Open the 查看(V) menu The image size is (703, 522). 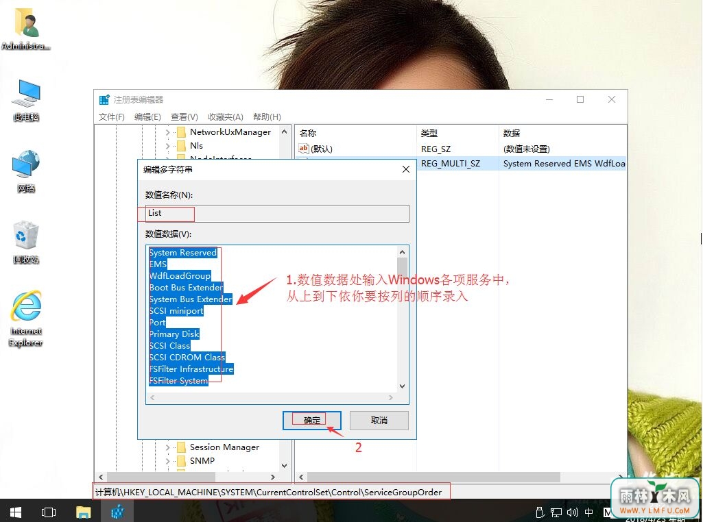tap(184, 117)
